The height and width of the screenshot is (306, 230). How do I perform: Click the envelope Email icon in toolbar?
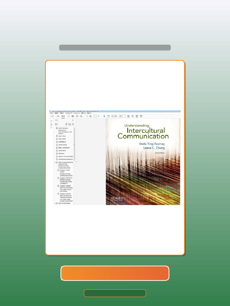point(77,116)
